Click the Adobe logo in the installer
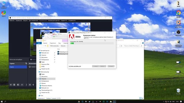Screen dimensions: 184x103 [72, 37]
